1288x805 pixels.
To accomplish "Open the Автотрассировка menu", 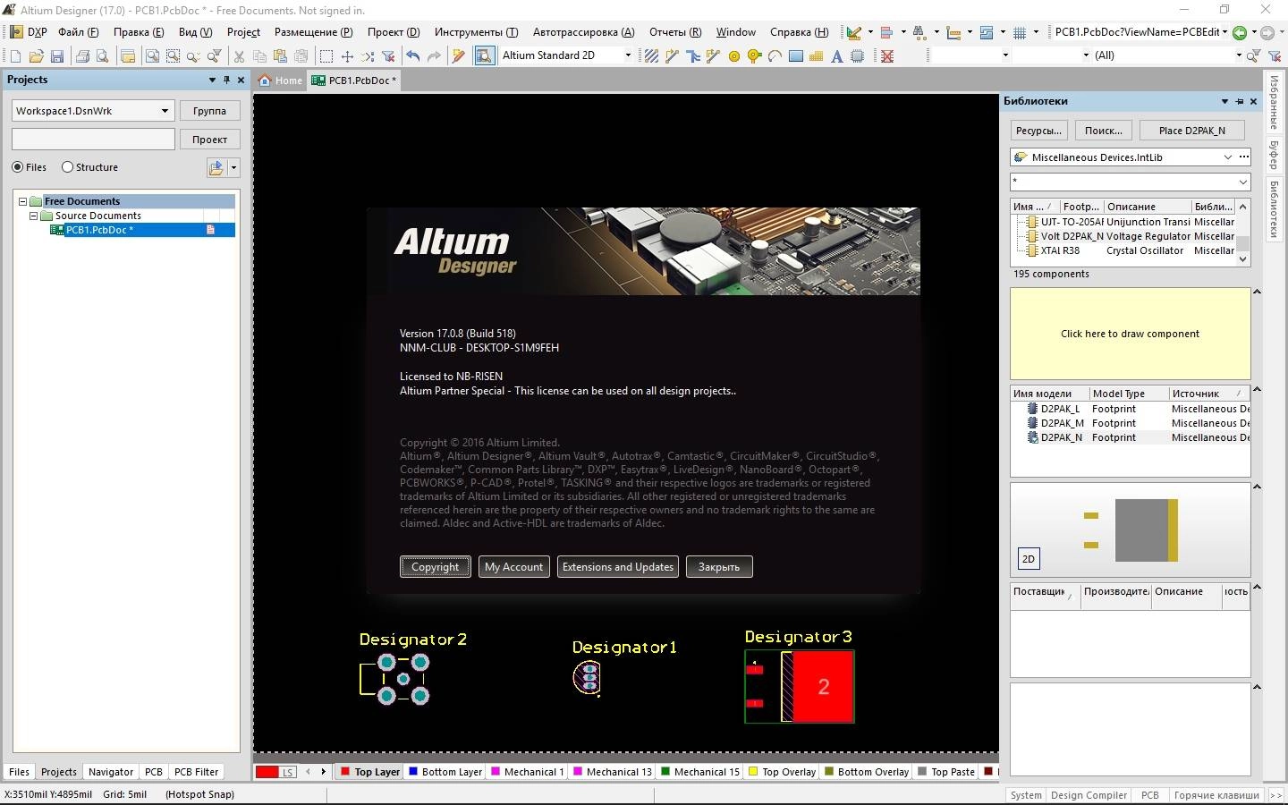I will coord(583,32).
